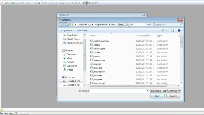Image resolution: width=204 pixels, height=115 pixels.
Task: Cancel the Select File dialog
Action: pos(173,96)
